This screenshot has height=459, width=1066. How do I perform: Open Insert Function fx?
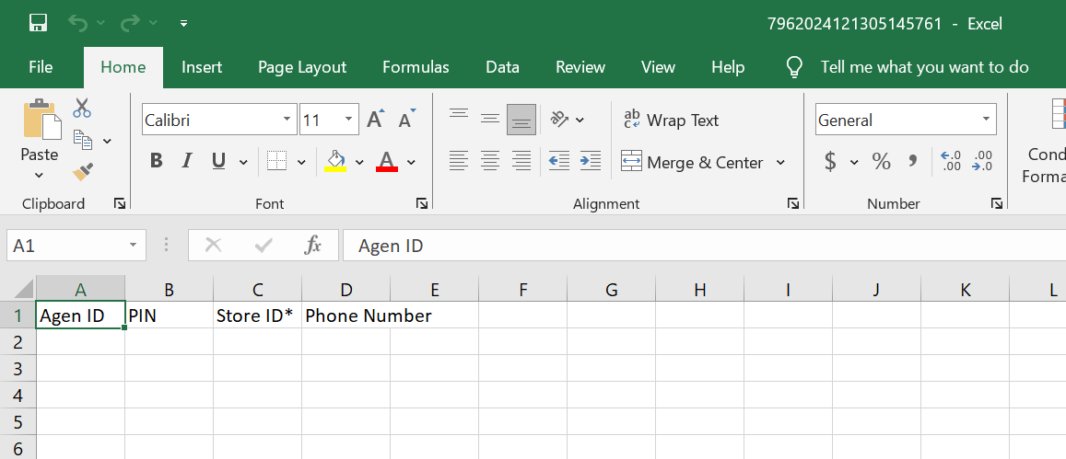312,245
